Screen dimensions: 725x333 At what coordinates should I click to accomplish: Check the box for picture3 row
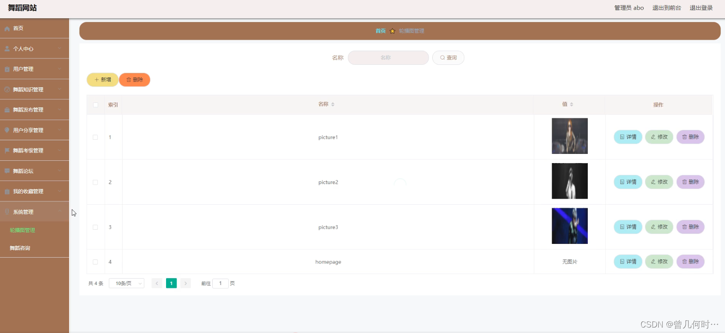[96, 227]
